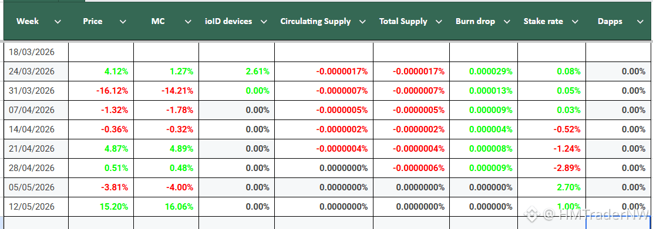Click the 2.70% Stake rate cell

click(x=552, y=187)
